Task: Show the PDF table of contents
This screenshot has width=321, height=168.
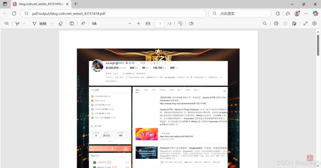Action: coord(6,24)
